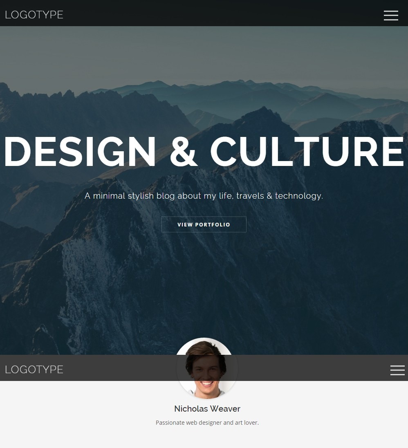Open the hamburger menu in top dark header
The height and width of the screenshot is (448, 408).
391,16
